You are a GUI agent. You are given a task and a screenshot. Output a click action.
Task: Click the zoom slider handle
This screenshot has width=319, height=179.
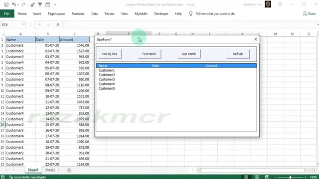coord(290,177)
